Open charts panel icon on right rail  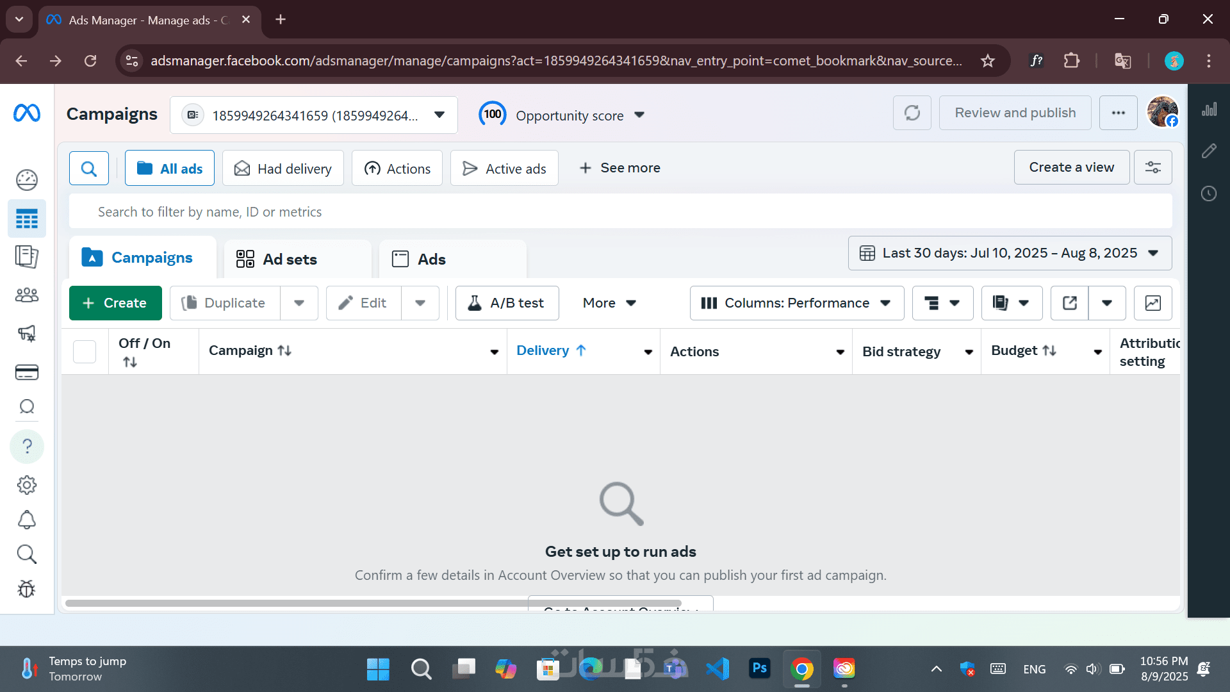tap(1209, 110)
